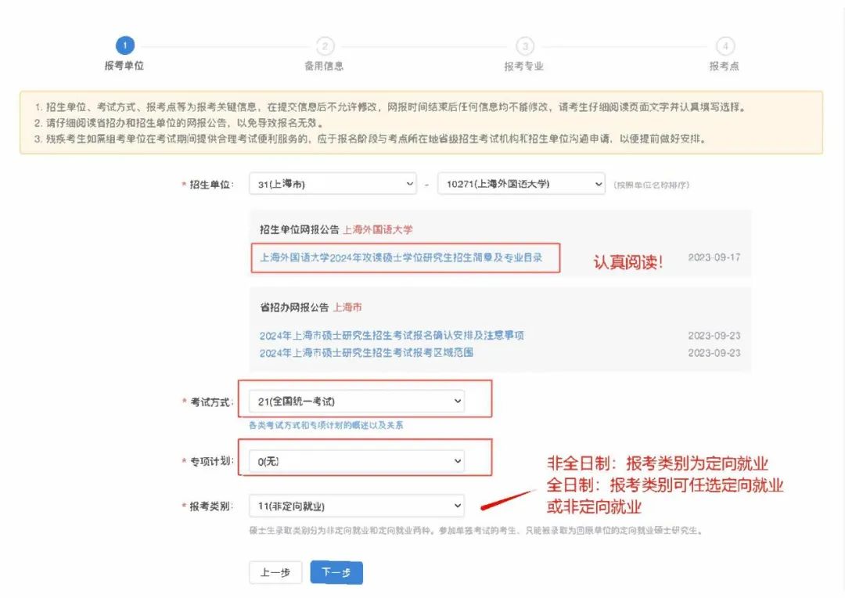Expand the 考试方式 21(全国统一考试) dropdown
845x598 pixels.
tap(356, 402)
